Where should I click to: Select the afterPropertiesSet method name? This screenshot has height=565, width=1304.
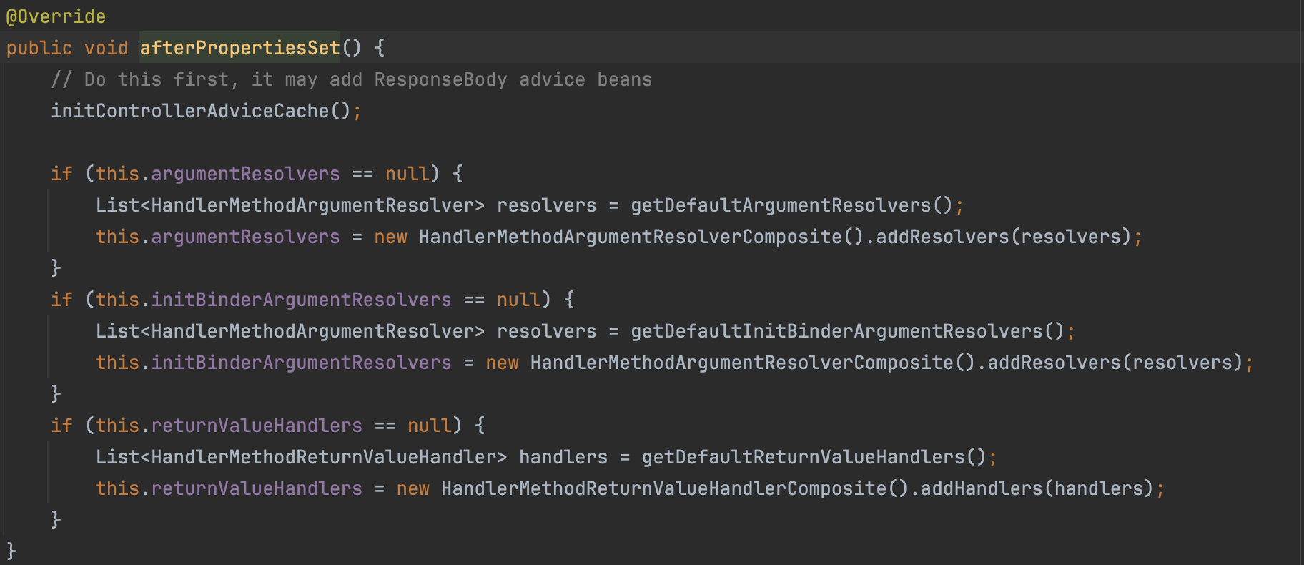click(240, 48)
